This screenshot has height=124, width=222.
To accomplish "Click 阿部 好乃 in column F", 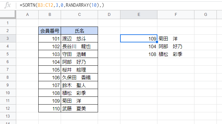I will point(176,46).
